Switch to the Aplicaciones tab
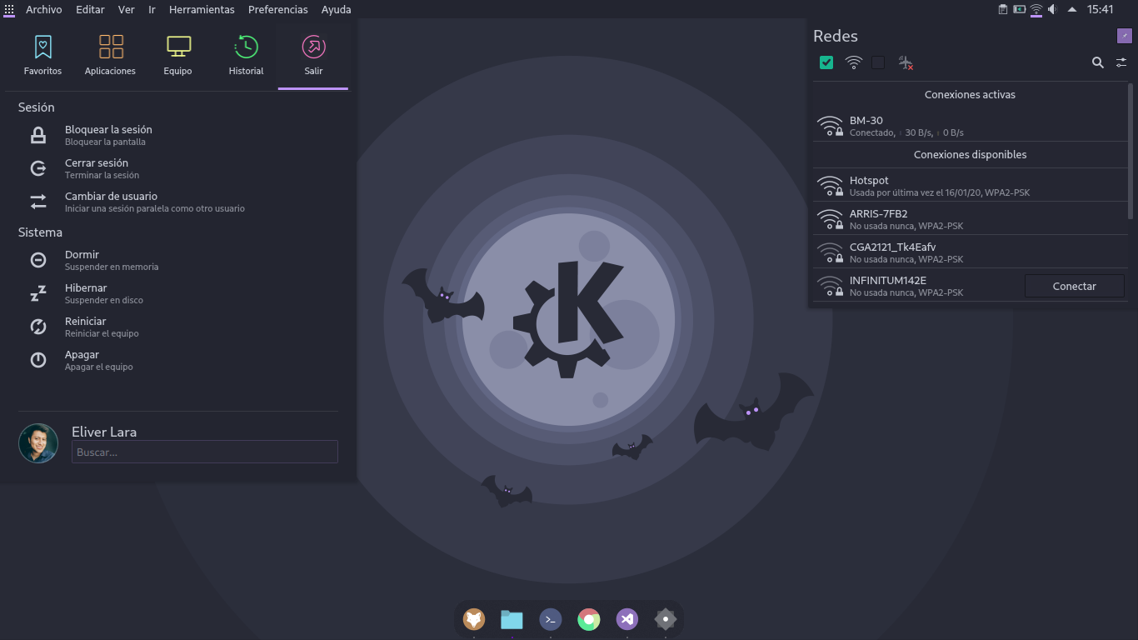 click(110, 55)
